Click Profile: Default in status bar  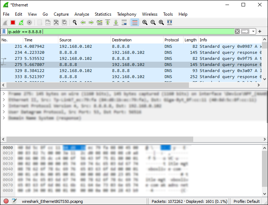point(247,201)
